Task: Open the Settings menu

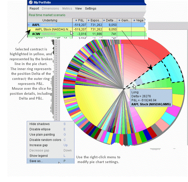Action: point(90,9)
